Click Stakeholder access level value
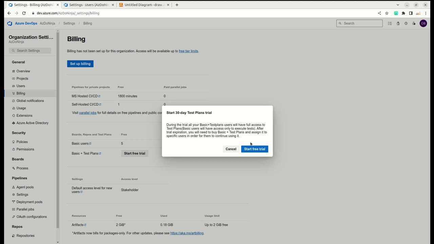 [x=130, y=190]
